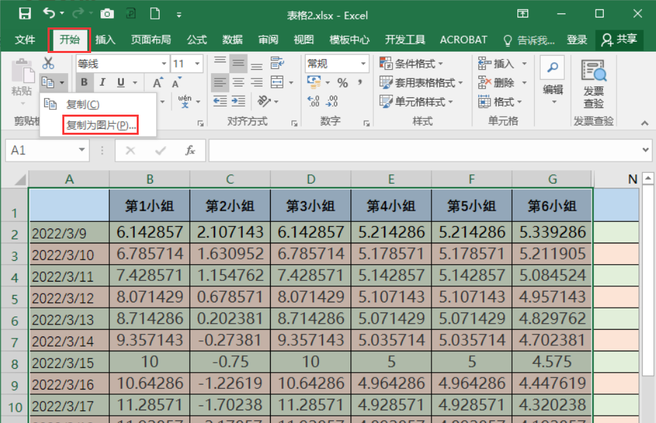
Task: Click the Cut scissors icon
Action: click(x=48, y=63)
